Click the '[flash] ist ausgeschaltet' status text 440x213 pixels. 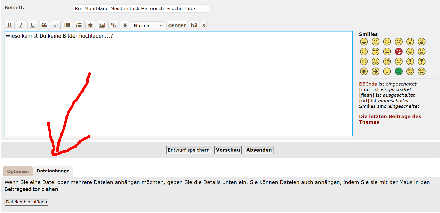pos(387,95)
